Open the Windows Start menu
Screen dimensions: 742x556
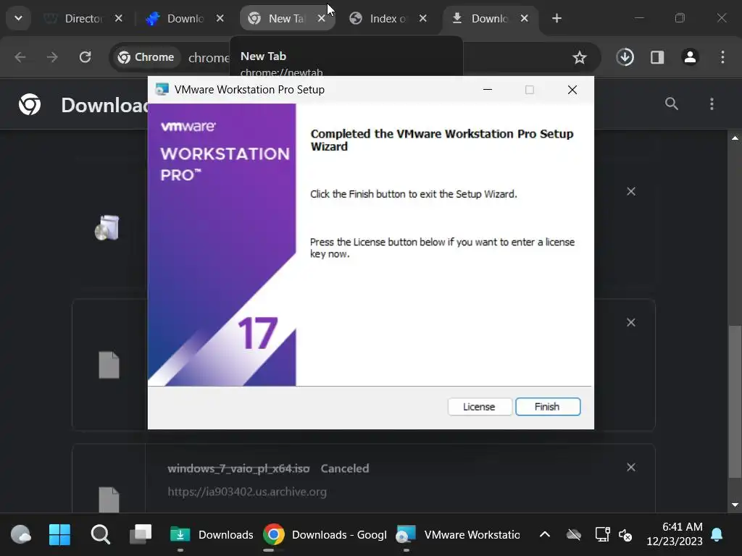point(59,535)
